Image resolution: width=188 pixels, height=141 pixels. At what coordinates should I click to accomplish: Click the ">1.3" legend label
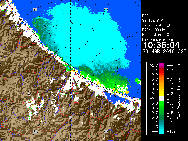154,66
